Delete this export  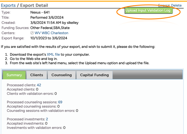(x=176, y=5)
